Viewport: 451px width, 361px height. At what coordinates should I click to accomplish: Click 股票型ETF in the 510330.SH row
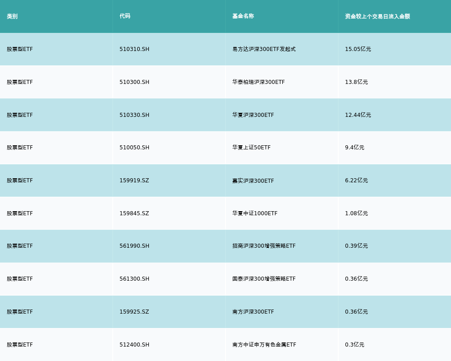[20, 115]
